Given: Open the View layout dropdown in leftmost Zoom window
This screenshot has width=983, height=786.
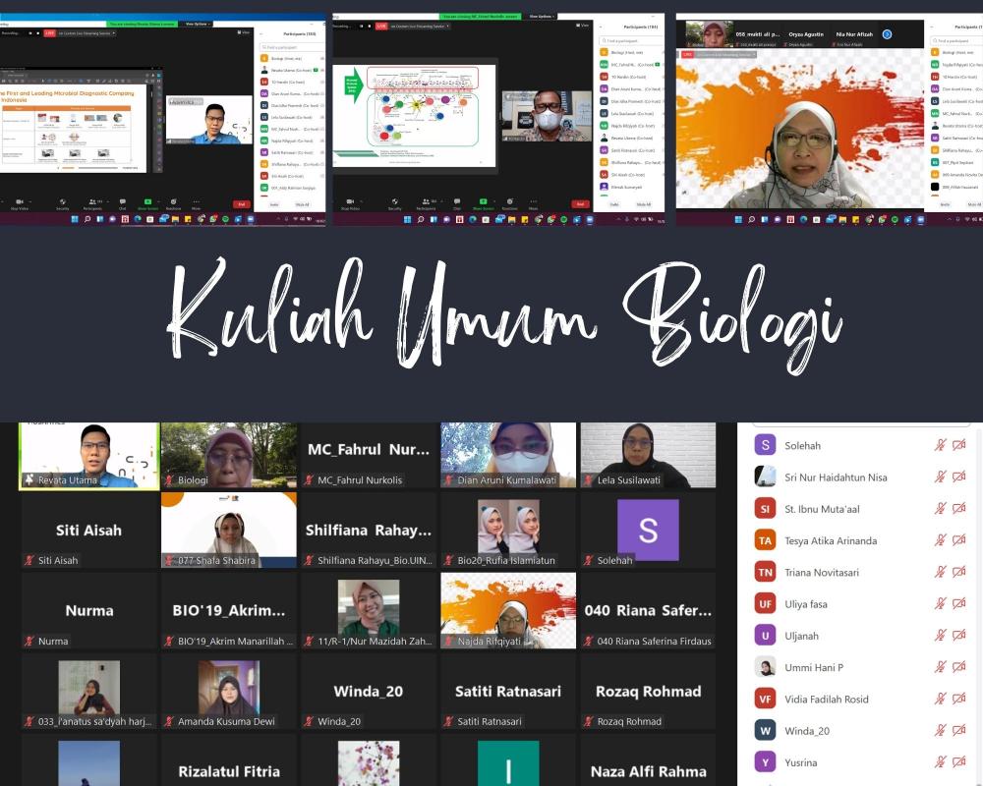Looking at the screenshot, I should (x=243, y=32).
